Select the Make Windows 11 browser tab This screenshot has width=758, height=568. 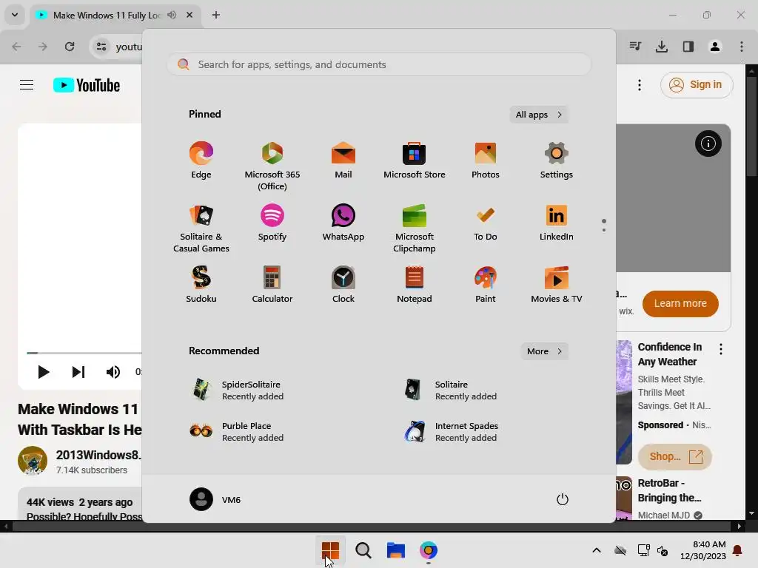point(115,15)
